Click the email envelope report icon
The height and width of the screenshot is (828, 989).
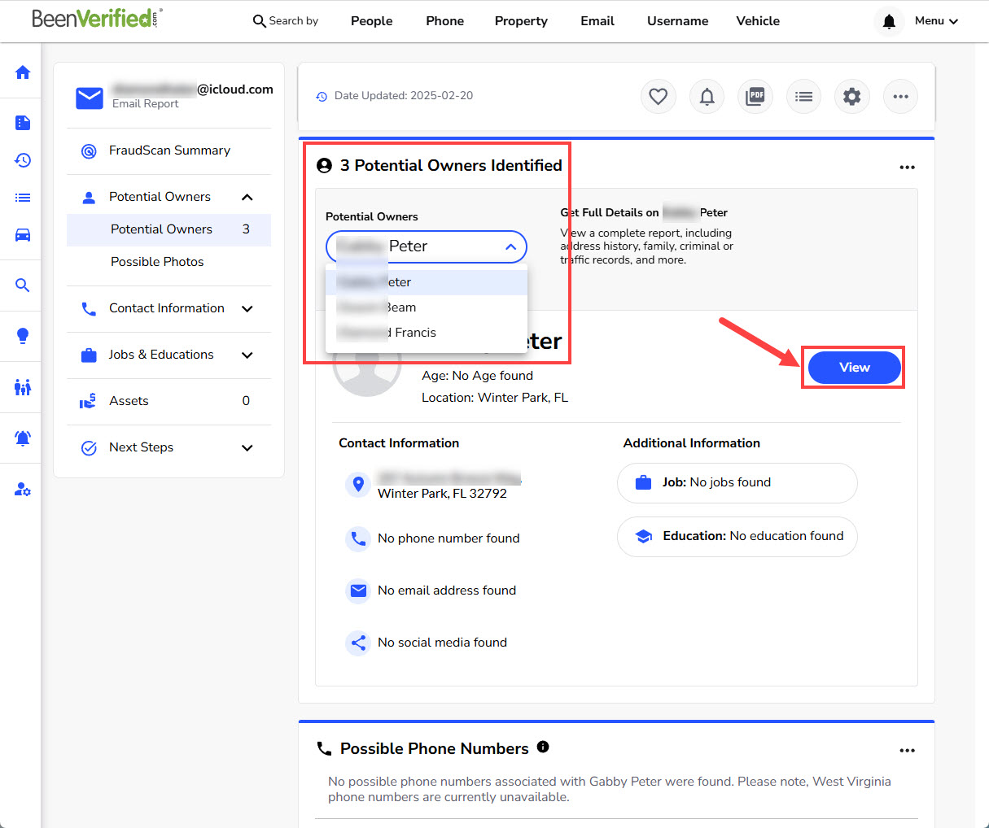(x=89, y=98)
